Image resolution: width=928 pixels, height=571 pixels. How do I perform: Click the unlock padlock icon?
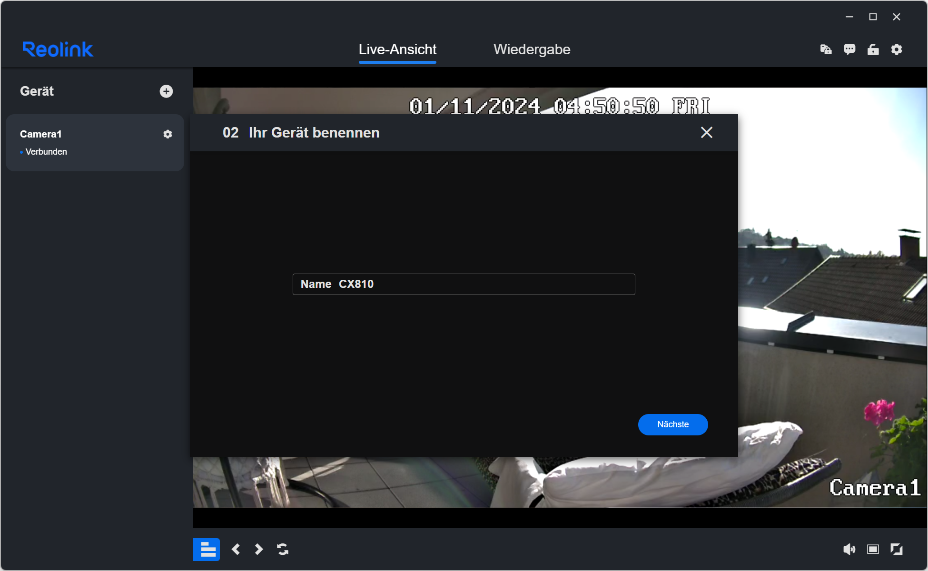tap(873, 49)
